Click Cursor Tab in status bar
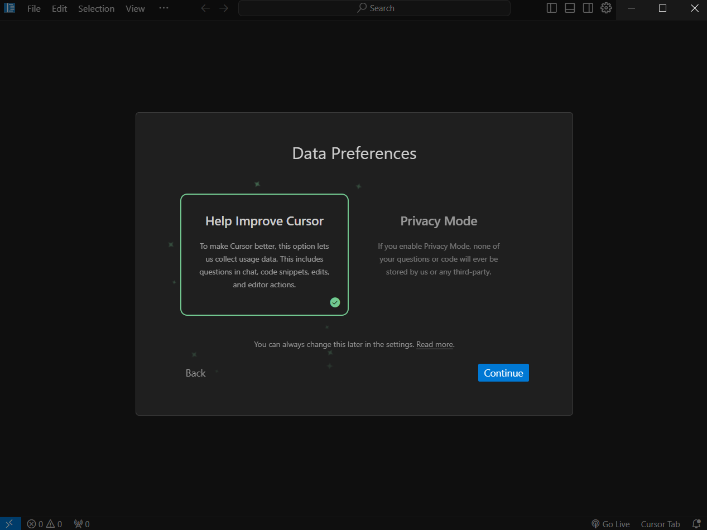707x530 pixels. (x=661, y=524)
